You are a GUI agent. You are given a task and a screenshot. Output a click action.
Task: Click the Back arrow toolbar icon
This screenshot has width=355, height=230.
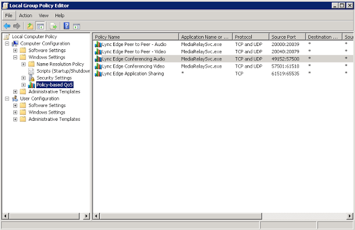pos(7,25)
